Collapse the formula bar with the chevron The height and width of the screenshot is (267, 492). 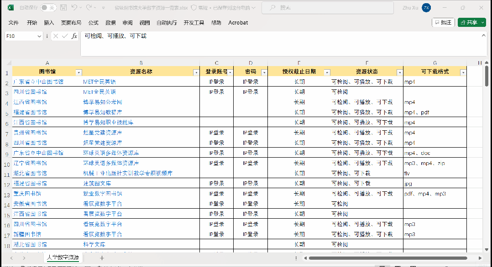(x=483, y=36)
